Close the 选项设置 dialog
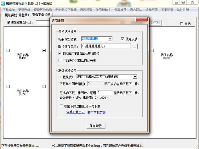 pos(142,19)
